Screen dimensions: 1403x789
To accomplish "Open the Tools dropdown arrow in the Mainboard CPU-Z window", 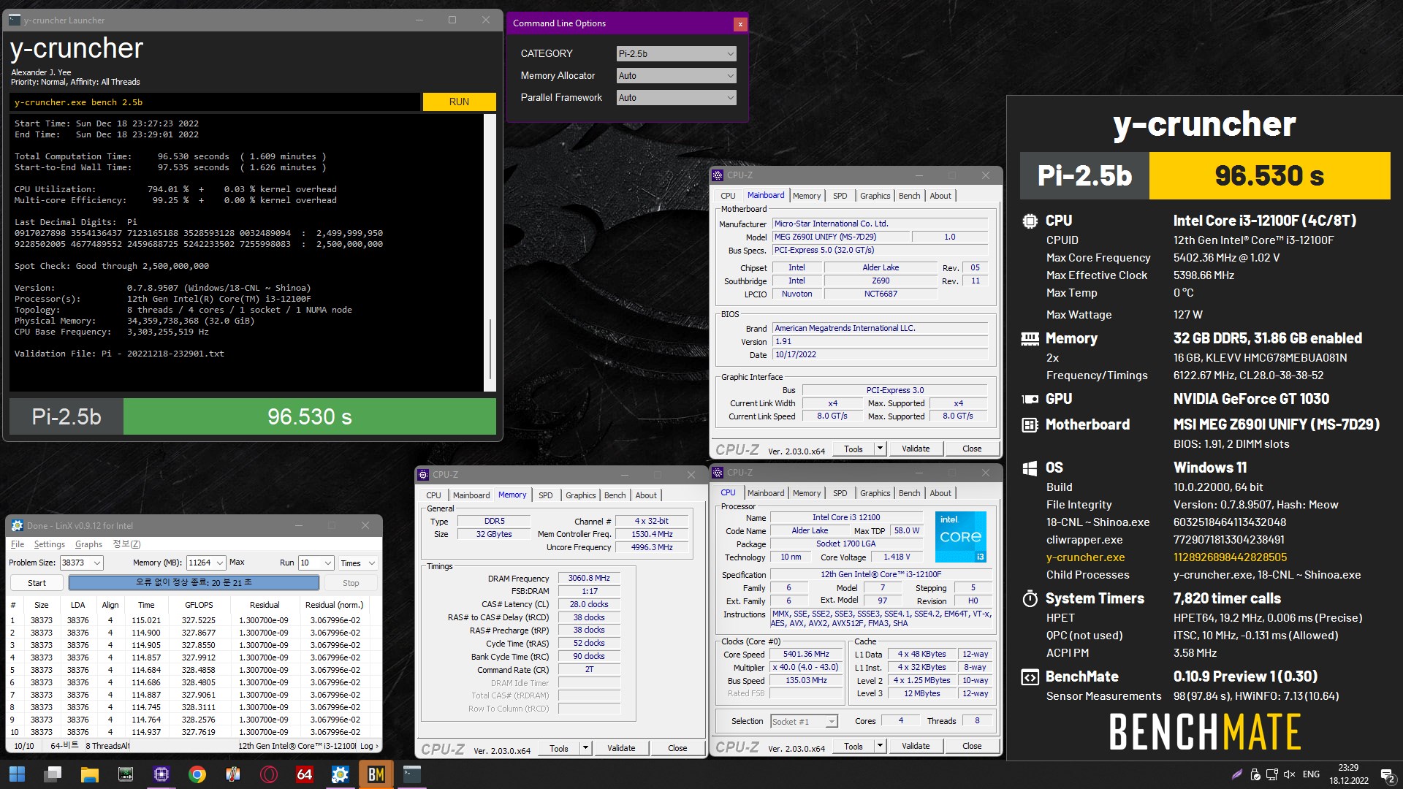I will pyautogui.click(x=880, y=449).
